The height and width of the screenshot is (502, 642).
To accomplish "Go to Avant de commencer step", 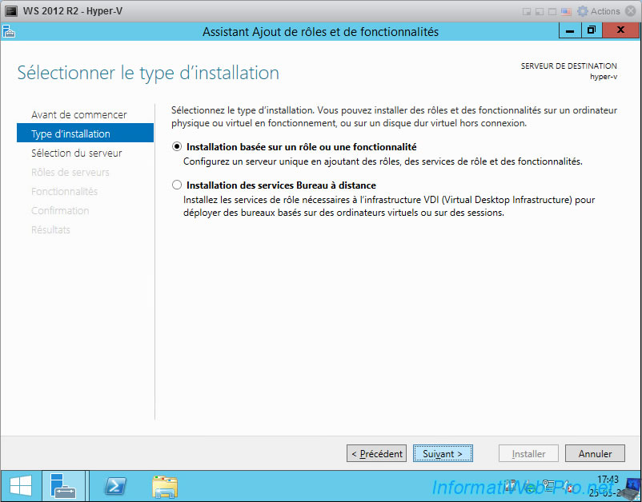I will pyautogui.click(x=79, y=114).
